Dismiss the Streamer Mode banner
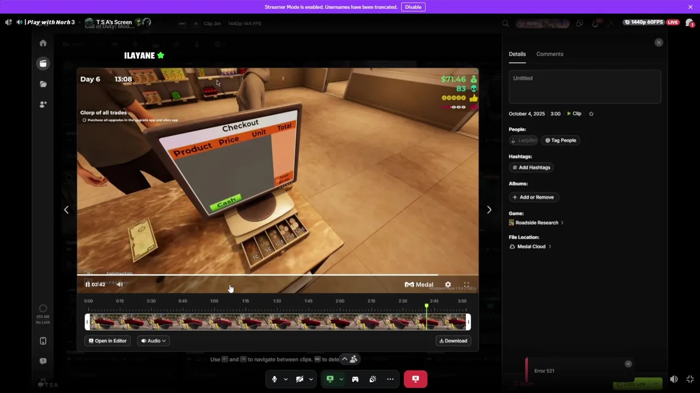Image resolution: width=700 pixels, height=393 pixels. point(690,7)
